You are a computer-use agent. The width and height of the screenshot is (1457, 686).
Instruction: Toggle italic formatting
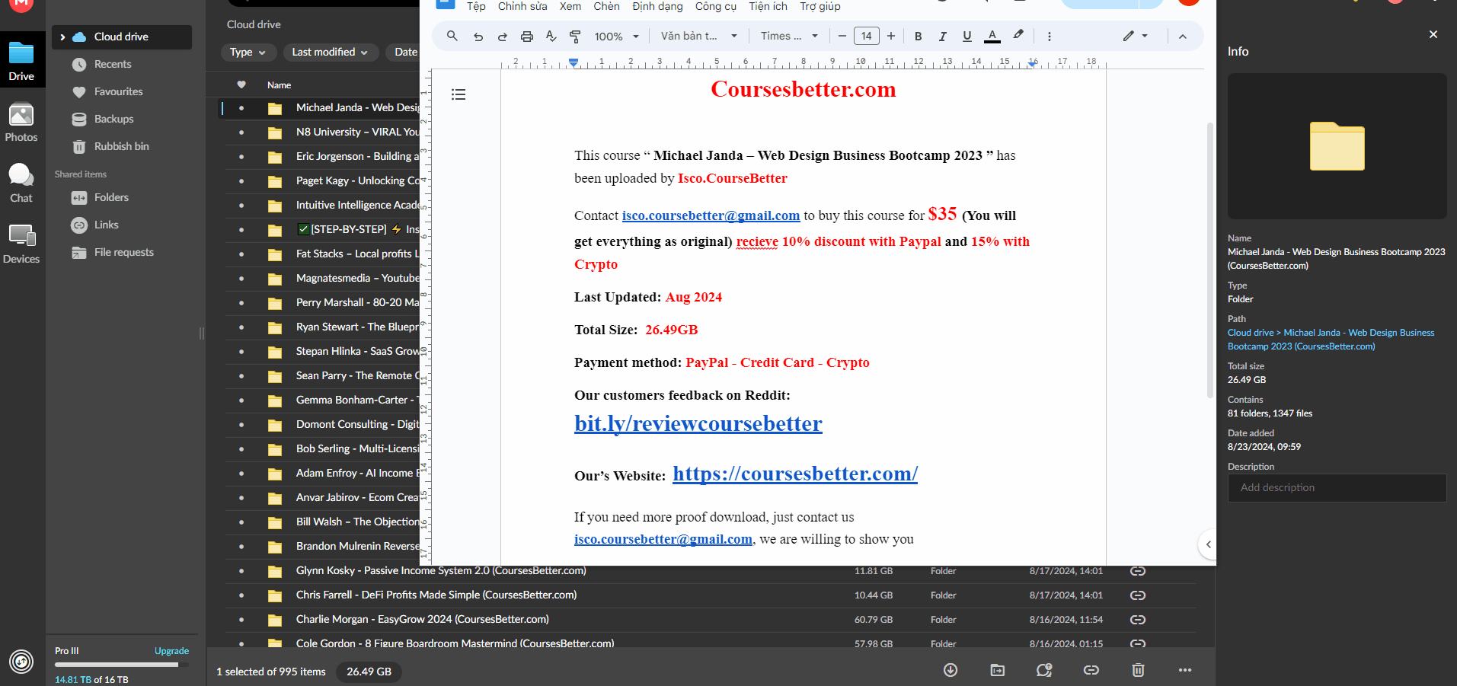(x=942, y=37)
